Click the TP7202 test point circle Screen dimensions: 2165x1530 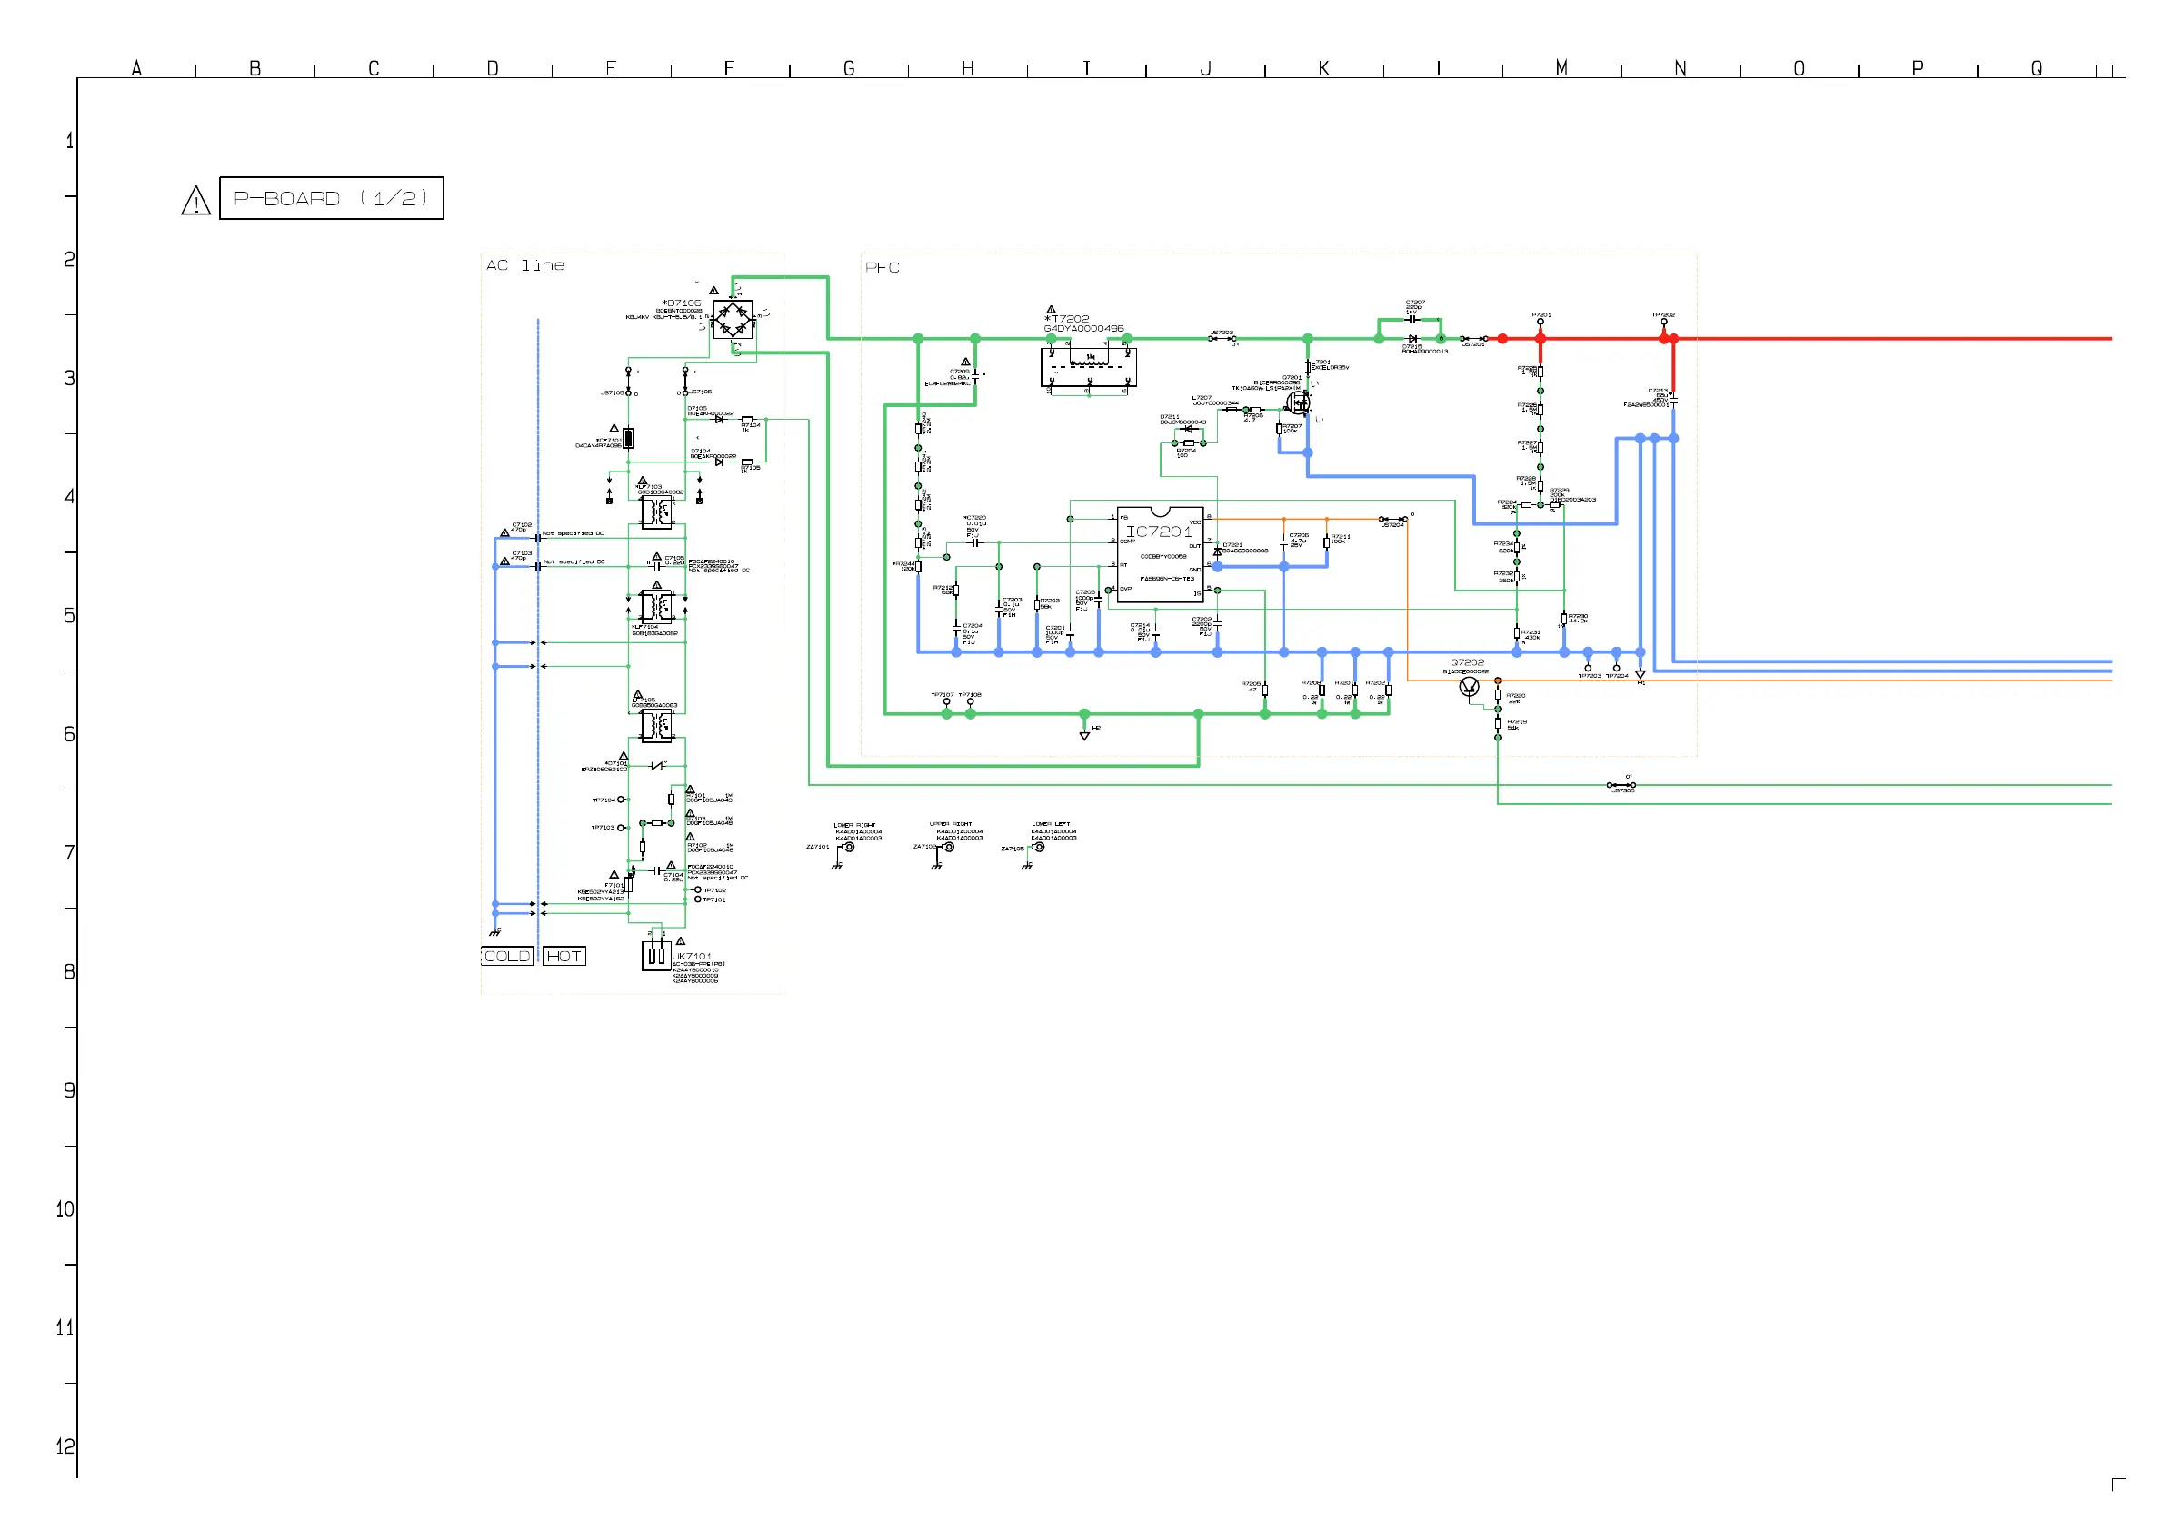click(x=1663, y=323)
